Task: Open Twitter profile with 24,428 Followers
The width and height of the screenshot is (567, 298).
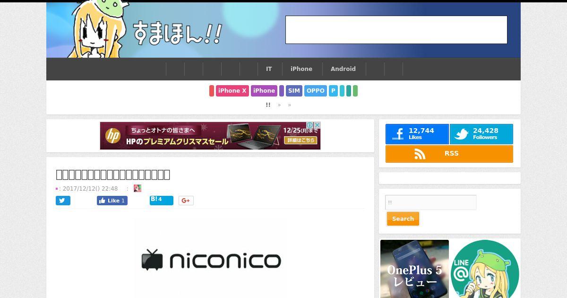Action: 481,134
